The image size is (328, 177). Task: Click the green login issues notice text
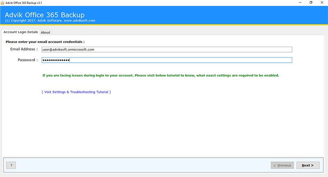pos(161,75)
